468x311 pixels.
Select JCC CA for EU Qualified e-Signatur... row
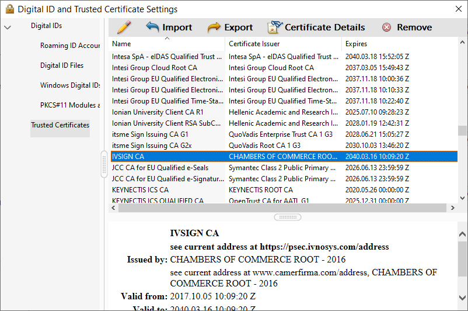coord(284,178)
